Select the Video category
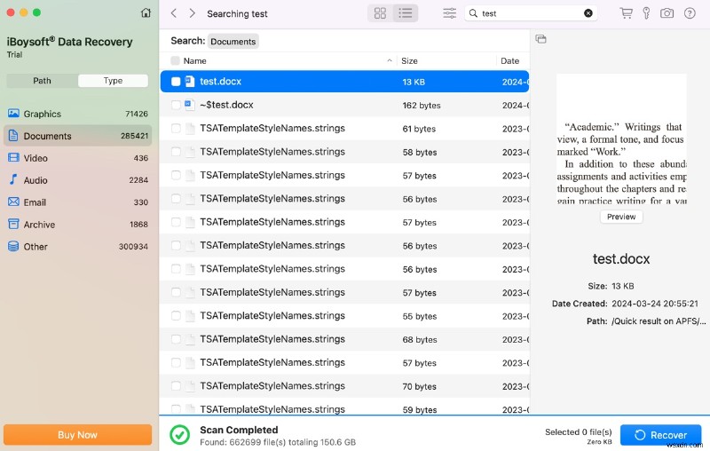The height and width of the screenshot is (451, 710). 78,158
